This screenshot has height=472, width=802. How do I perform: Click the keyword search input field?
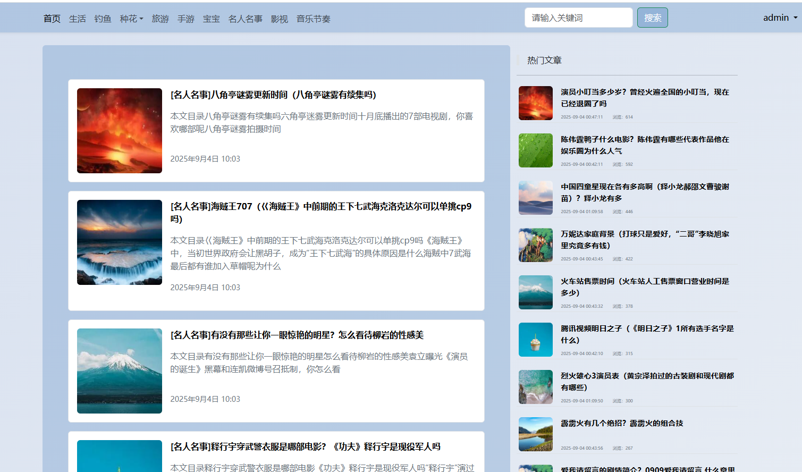tap(578, 17)
